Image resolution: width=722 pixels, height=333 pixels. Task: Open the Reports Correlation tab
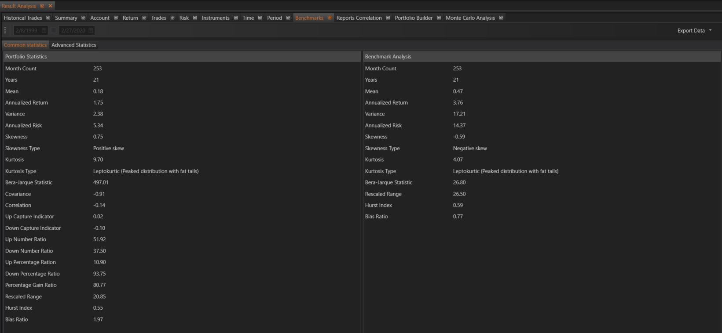tap(359, 18)
